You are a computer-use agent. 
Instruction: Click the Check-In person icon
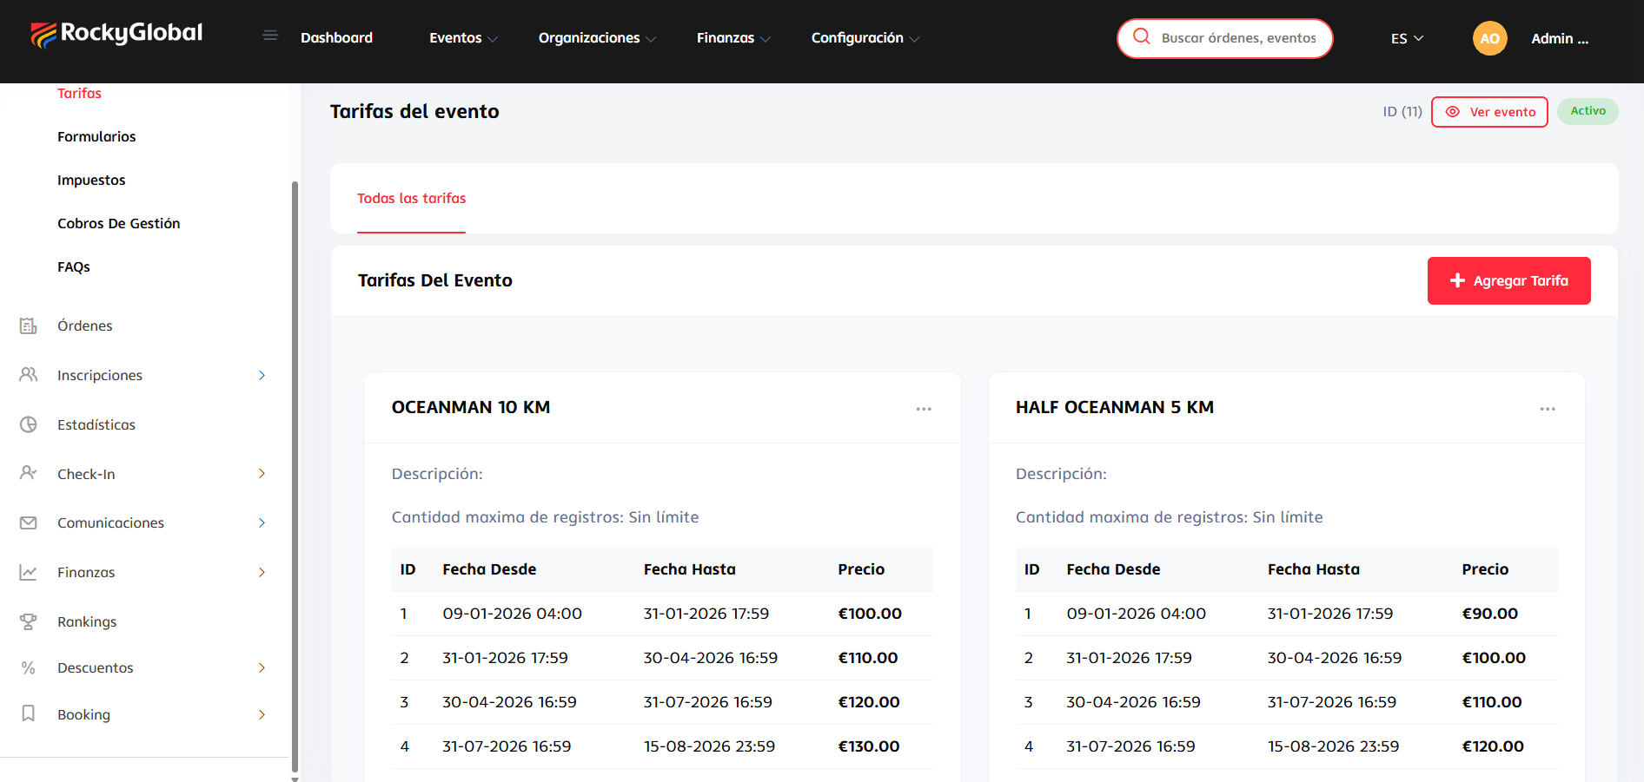click(29, 473)
